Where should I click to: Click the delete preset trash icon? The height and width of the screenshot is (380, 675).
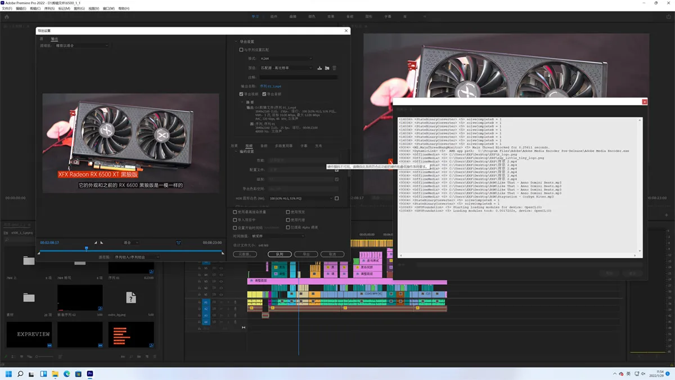click(334, 68)
